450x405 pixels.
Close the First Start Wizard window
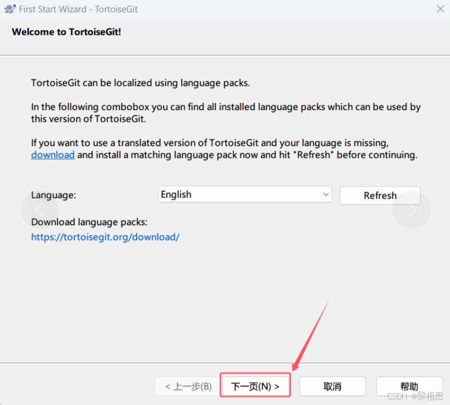[440, 9]
